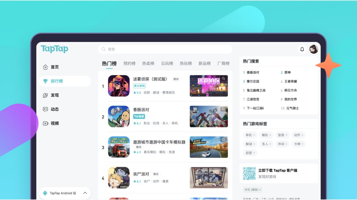Open the 丧尸派对 screenshot thumbnail
The height and width of the screenshot is (200, 357).
click(209, 178)
